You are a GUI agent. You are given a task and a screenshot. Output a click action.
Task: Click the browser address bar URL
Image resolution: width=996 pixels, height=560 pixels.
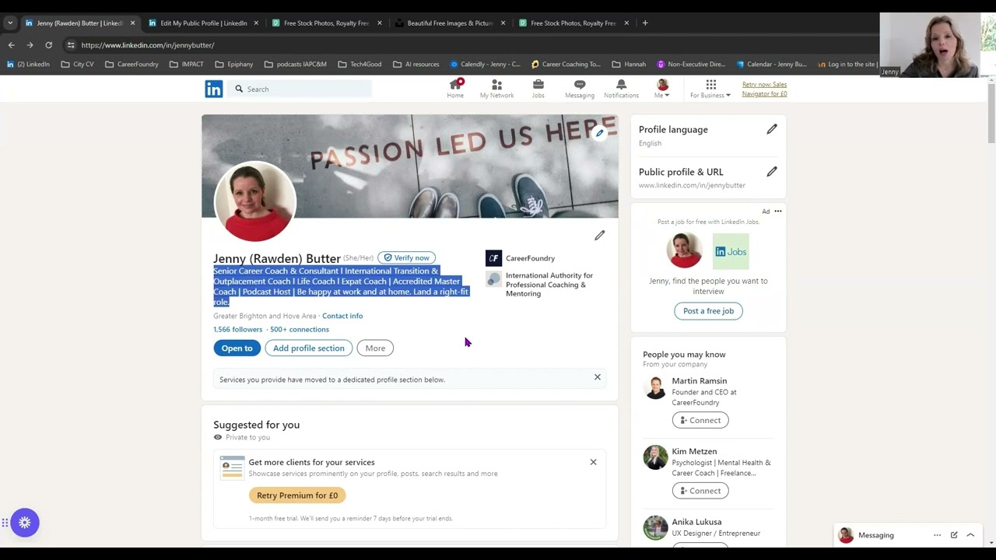click(x=148, y=45)
